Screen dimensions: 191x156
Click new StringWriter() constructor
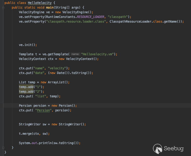coord(68,124)
